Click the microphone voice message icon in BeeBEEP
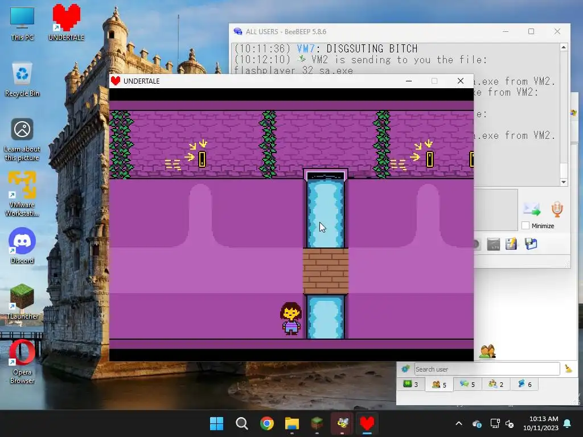The width and height of the screenshot is (583, 437). pyautogui.click(x=557, y=209)
